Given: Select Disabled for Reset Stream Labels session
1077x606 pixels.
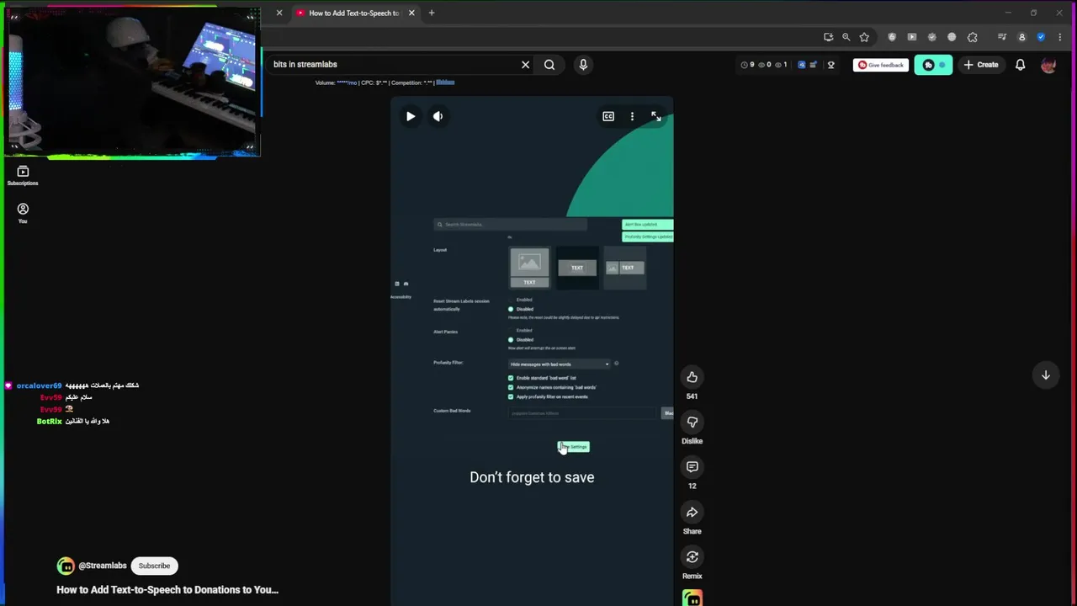Looking at the screenshot, I should click(x=510, y=309).
